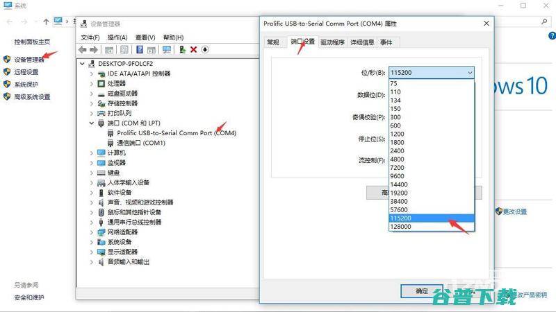
Task: Click the Forward arrow in Device Manager toolbar
Action: [94, 49]
